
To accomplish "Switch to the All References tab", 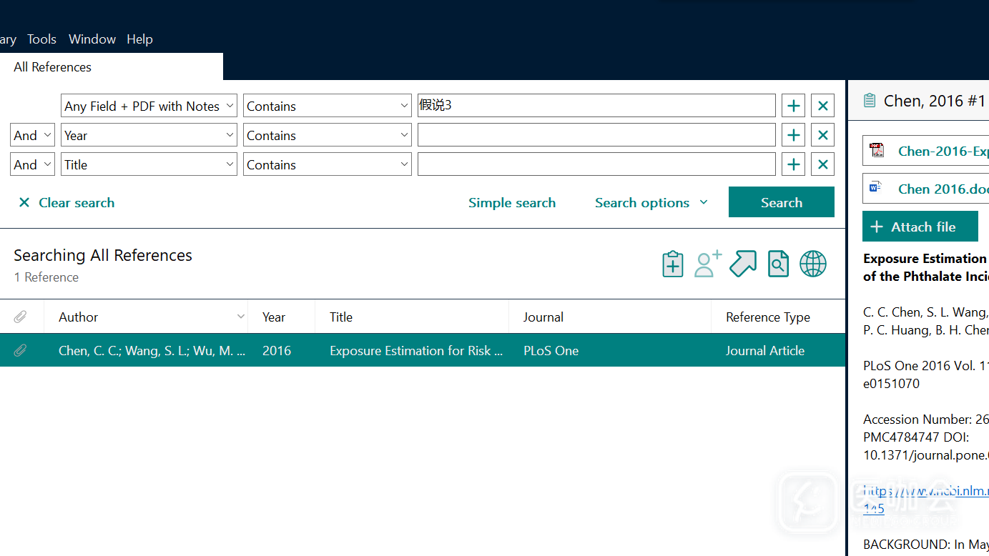I will pos(53,67).
